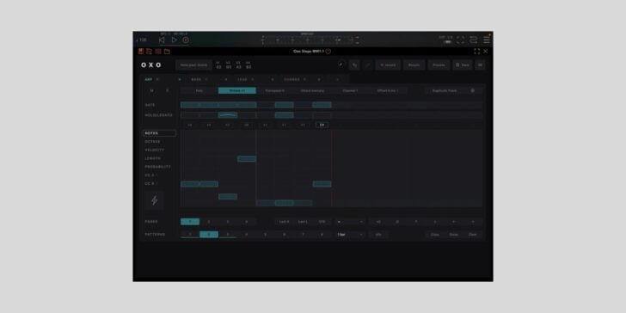Click the Record button in OXO header
Screen dimensions: 626x313
(388, 65)
